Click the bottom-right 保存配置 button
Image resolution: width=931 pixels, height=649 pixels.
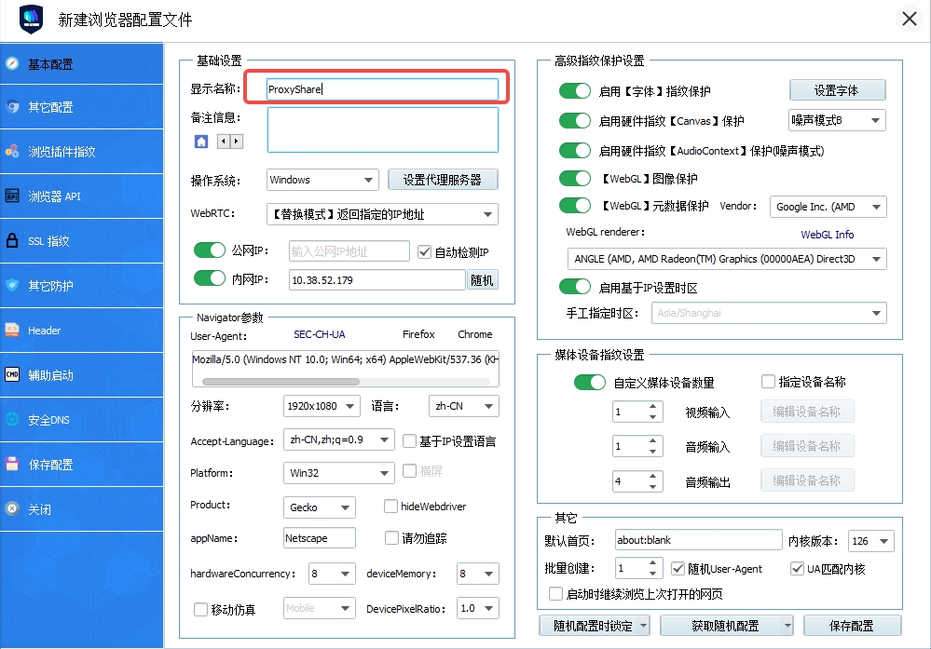pos(852,626)
